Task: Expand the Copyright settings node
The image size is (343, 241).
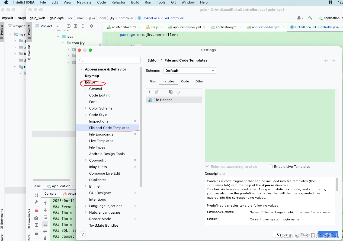Action: point(86,160)
